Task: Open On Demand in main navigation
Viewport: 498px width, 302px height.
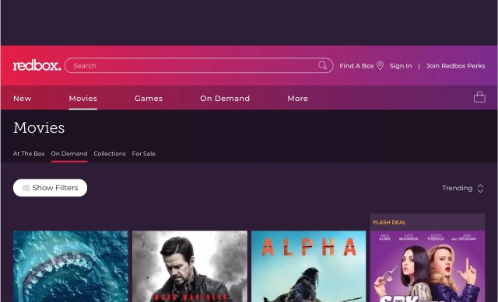Action: pos(225,99)
